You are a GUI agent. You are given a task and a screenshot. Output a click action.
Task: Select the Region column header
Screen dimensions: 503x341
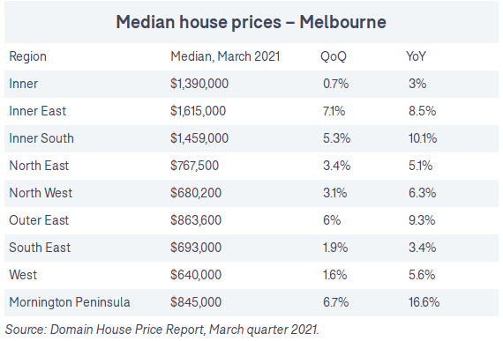[28, 56]
